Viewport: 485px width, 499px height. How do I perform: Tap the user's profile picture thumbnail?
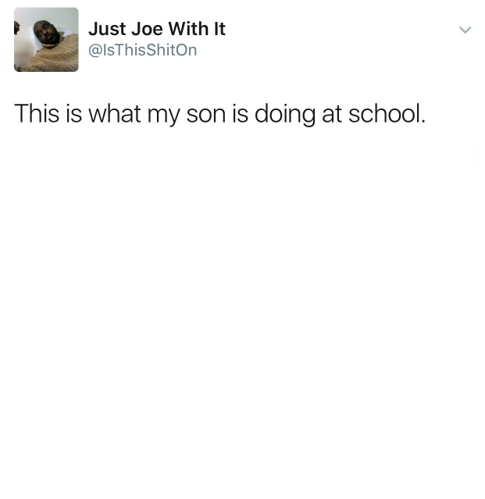46,40
